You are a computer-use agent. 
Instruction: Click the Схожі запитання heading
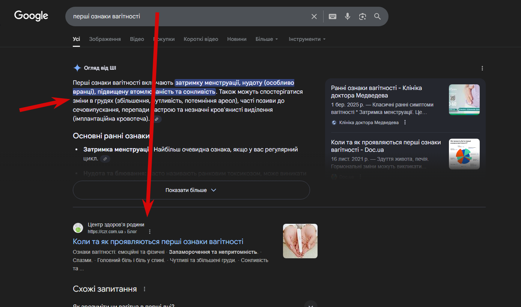pos(105,289)
